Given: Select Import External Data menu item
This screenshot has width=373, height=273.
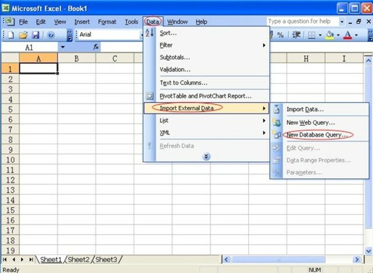Looking at the screenshot, I should point(206,108).
